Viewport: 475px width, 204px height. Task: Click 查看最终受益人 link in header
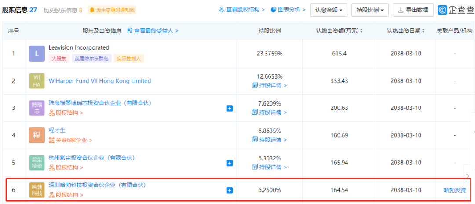153,31
